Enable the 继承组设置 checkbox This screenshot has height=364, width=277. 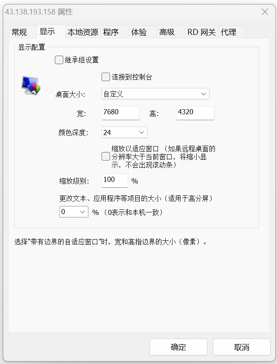coord(59,60)
